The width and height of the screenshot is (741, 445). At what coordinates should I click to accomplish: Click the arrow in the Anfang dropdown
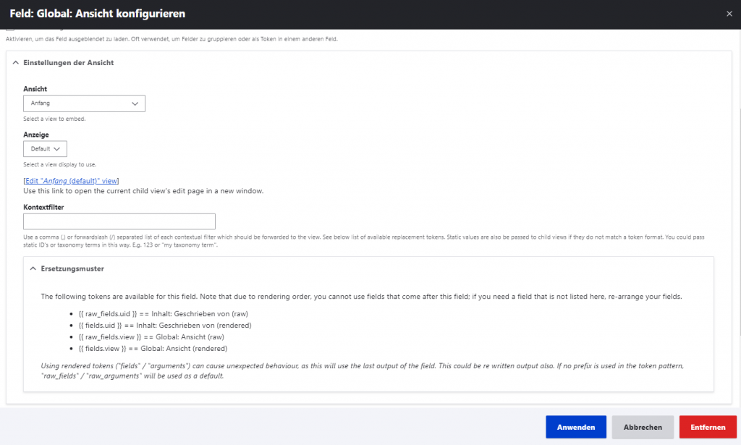[x=135, y=103]
